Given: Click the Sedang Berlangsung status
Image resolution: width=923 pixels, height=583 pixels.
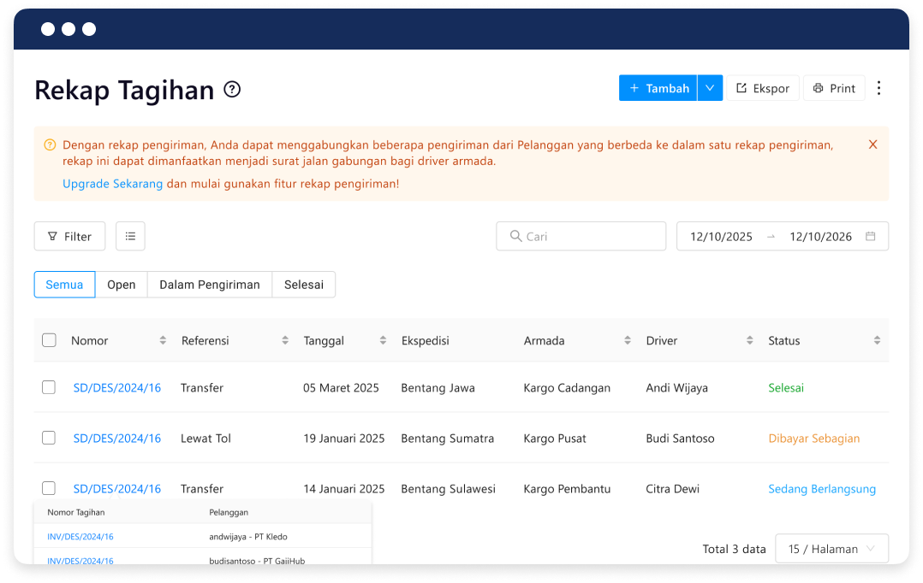Looking at the screenshot, I should coord(822,489).
